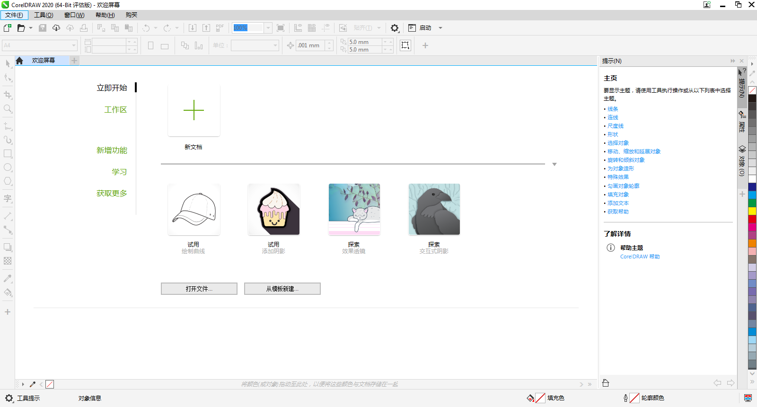Click the cupcake 添加阴影 thumbnail
The image size is (757, 407).
click(x=274, y=210)
